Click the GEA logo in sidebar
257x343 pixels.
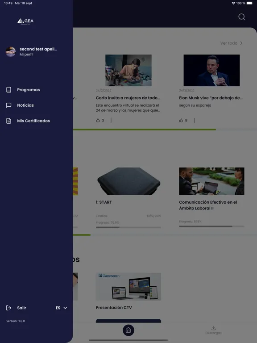click(25, 21)
